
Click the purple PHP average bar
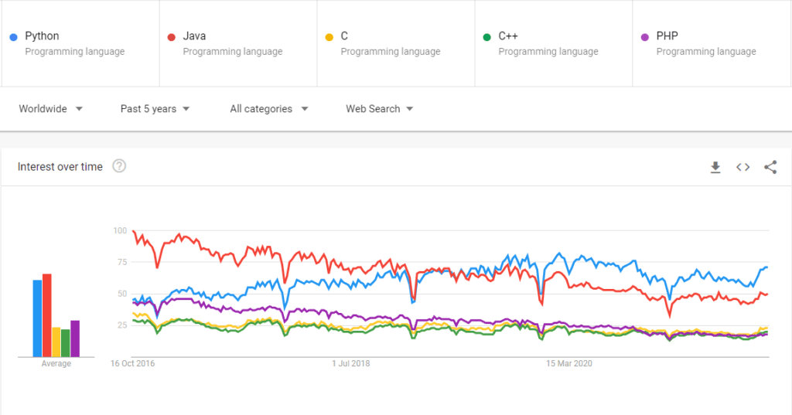coord(75,338)
